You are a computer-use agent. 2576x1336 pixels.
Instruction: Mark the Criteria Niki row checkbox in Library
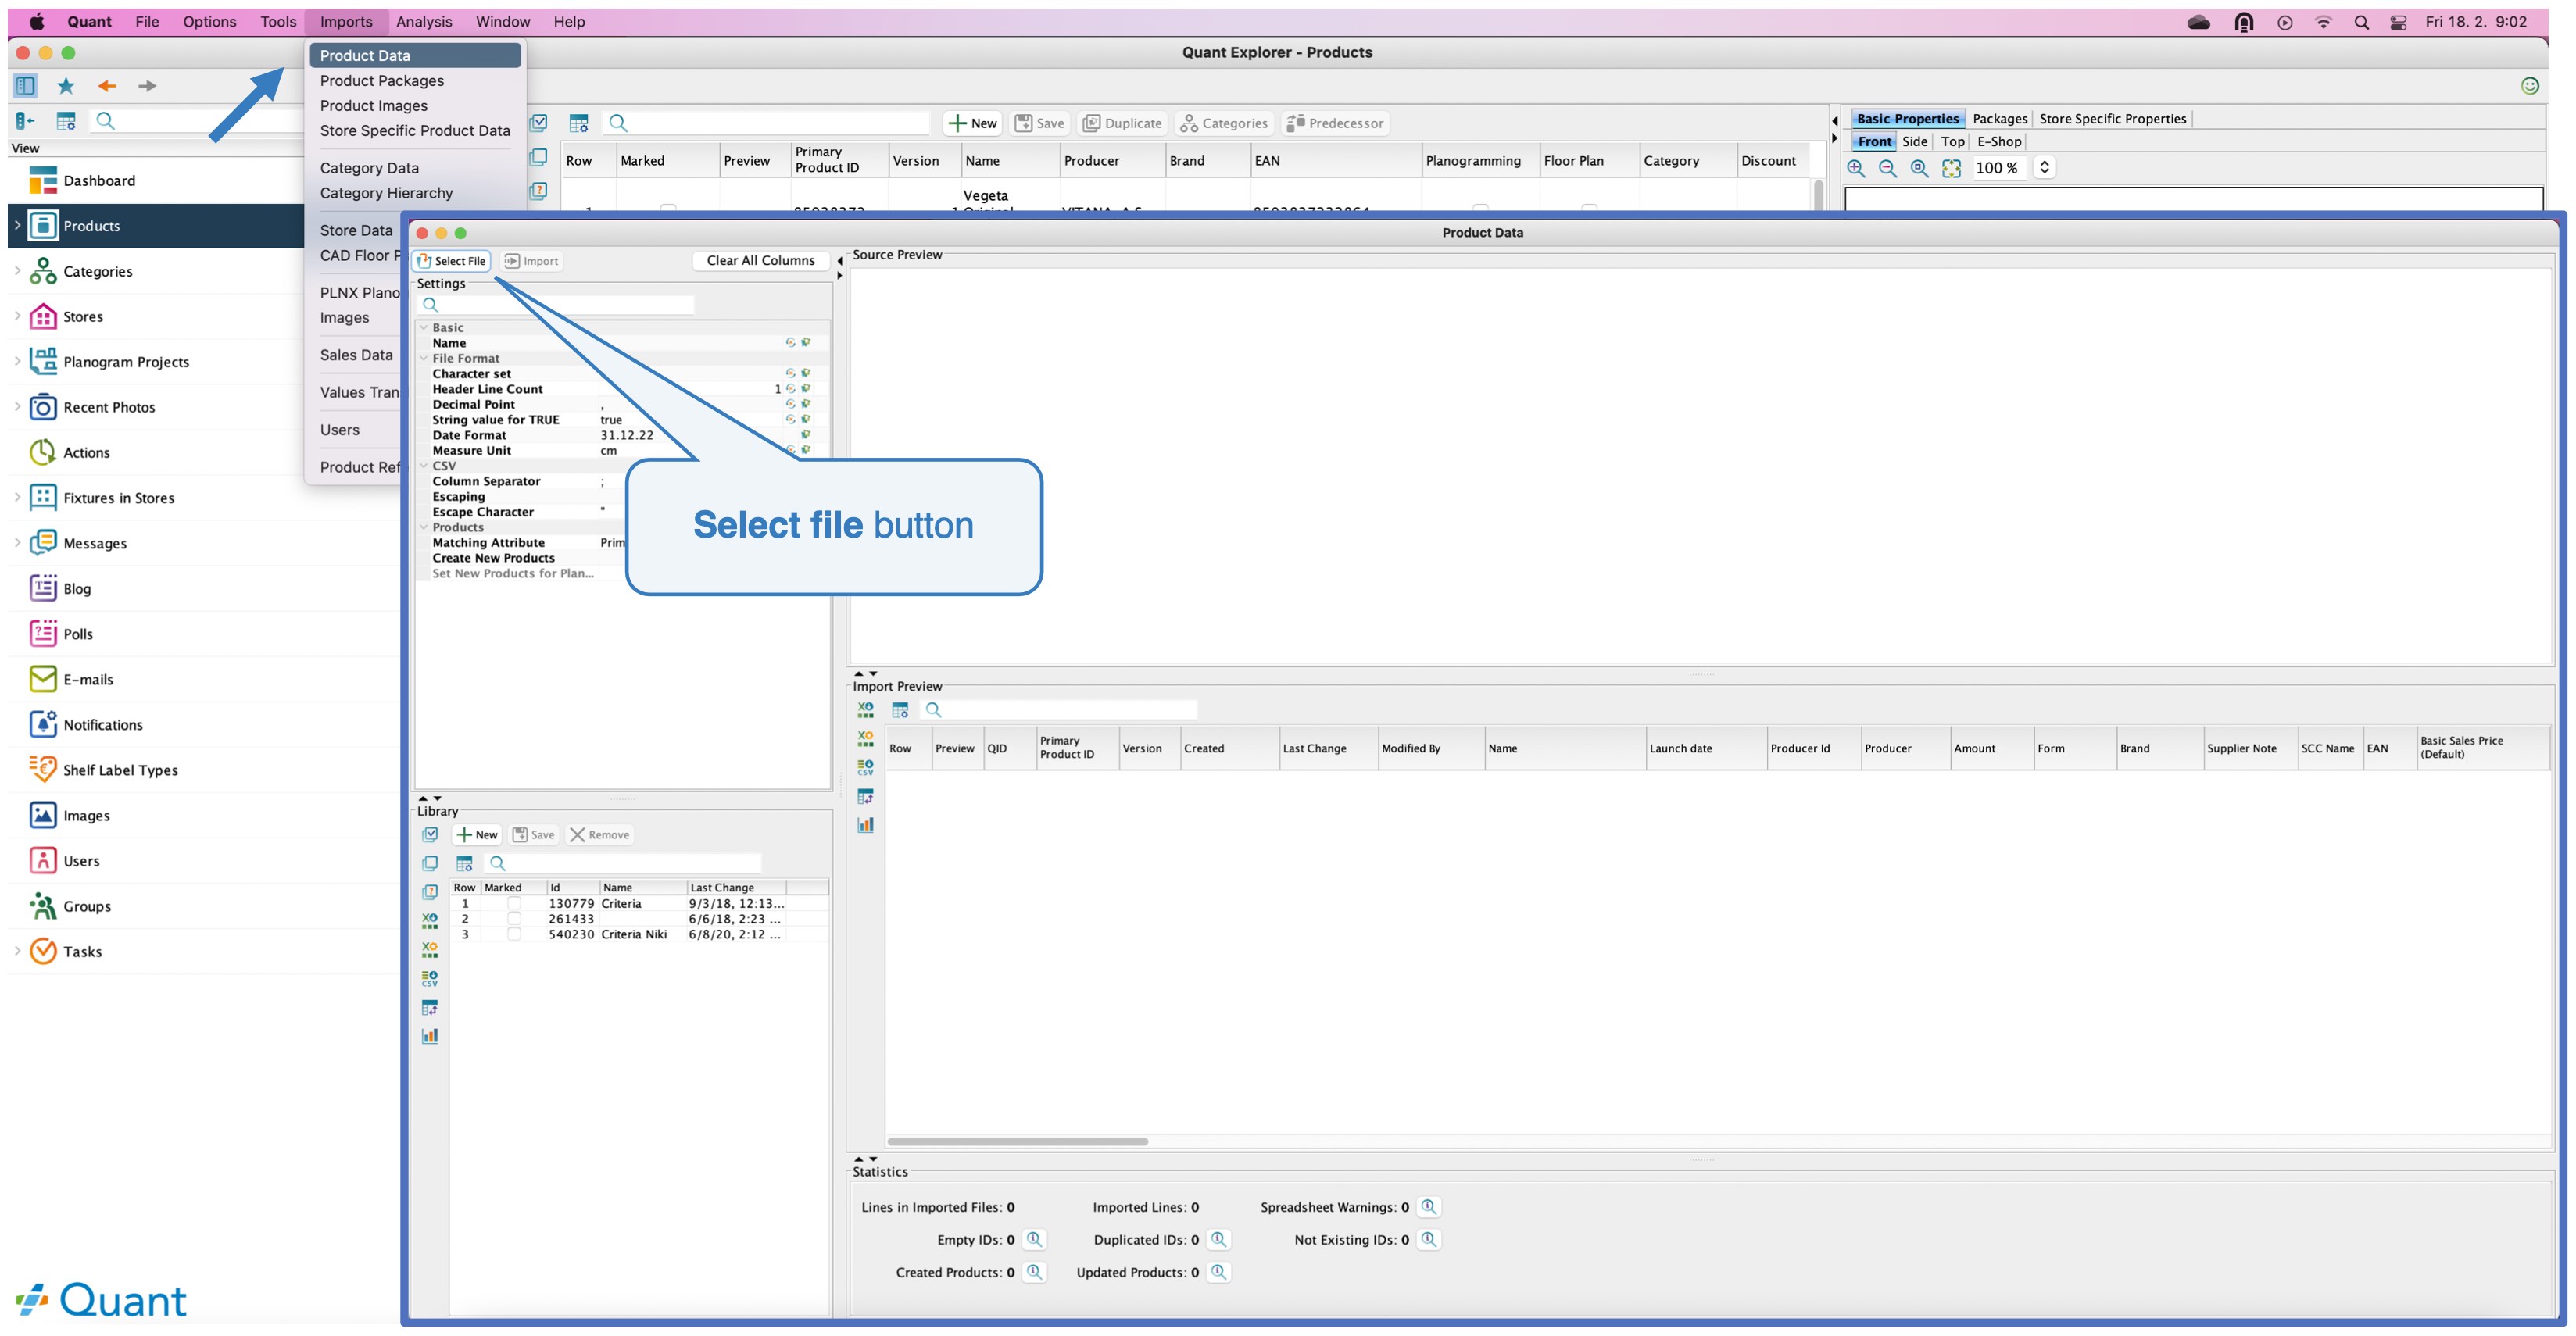(514, 934)
